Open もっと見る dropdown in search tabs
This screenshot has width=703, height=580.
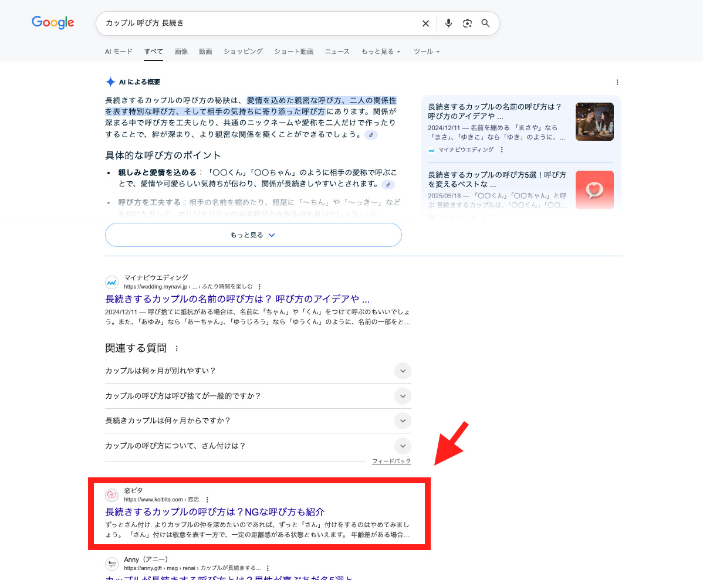pos(381,52)
